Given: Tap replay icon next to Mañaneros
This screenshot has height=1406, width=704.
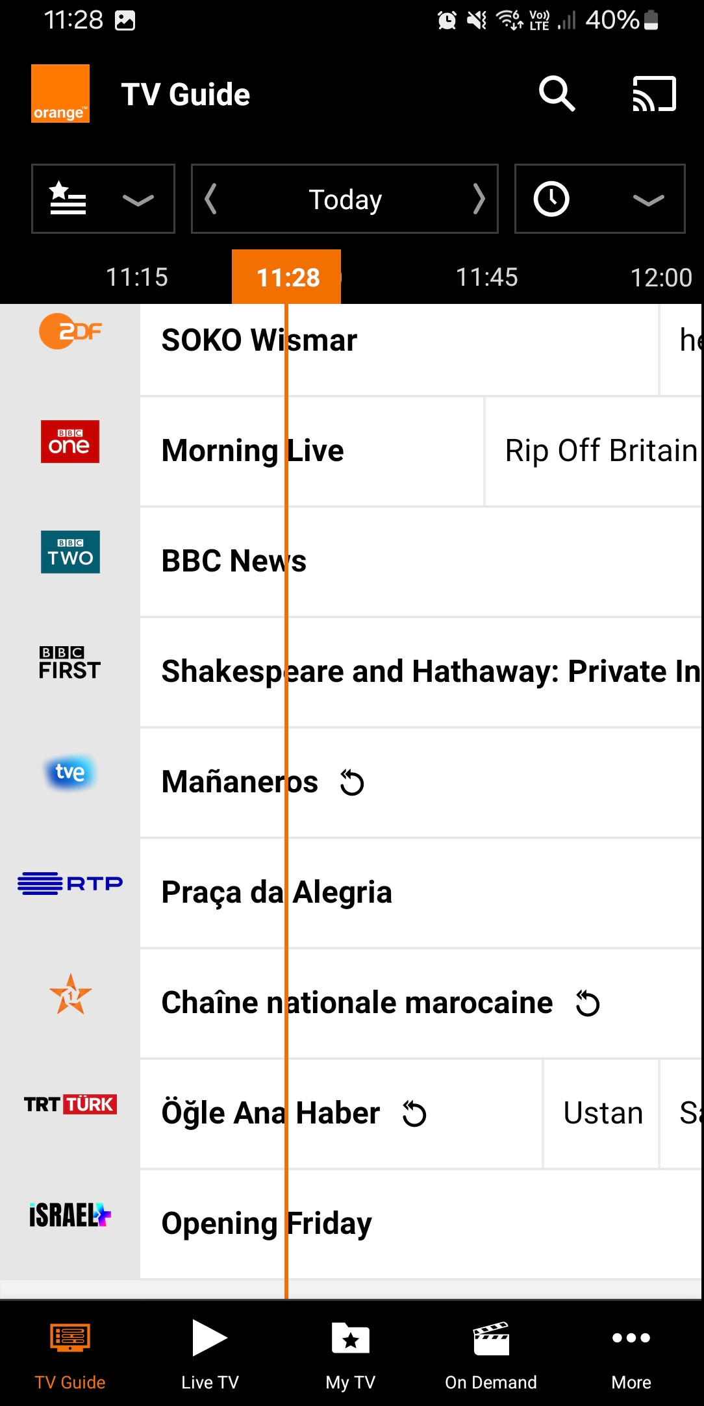Looking at the screenshot, I should point(352,782).
